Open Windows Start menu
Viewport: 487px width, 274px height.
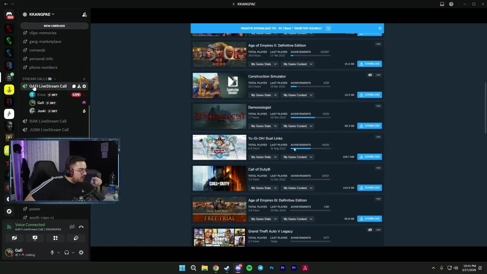point(182,268)
